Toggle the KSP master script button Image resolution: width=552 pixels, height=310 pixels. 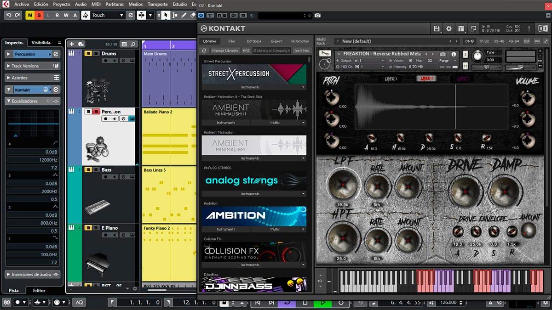(526, 41)
